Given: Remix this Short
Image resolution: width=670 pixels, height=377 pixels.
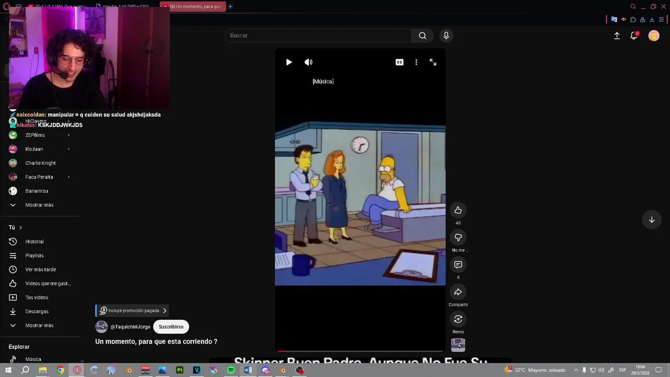Looking at the screenshot, I should pyautogui.click(x=458, y=319).
